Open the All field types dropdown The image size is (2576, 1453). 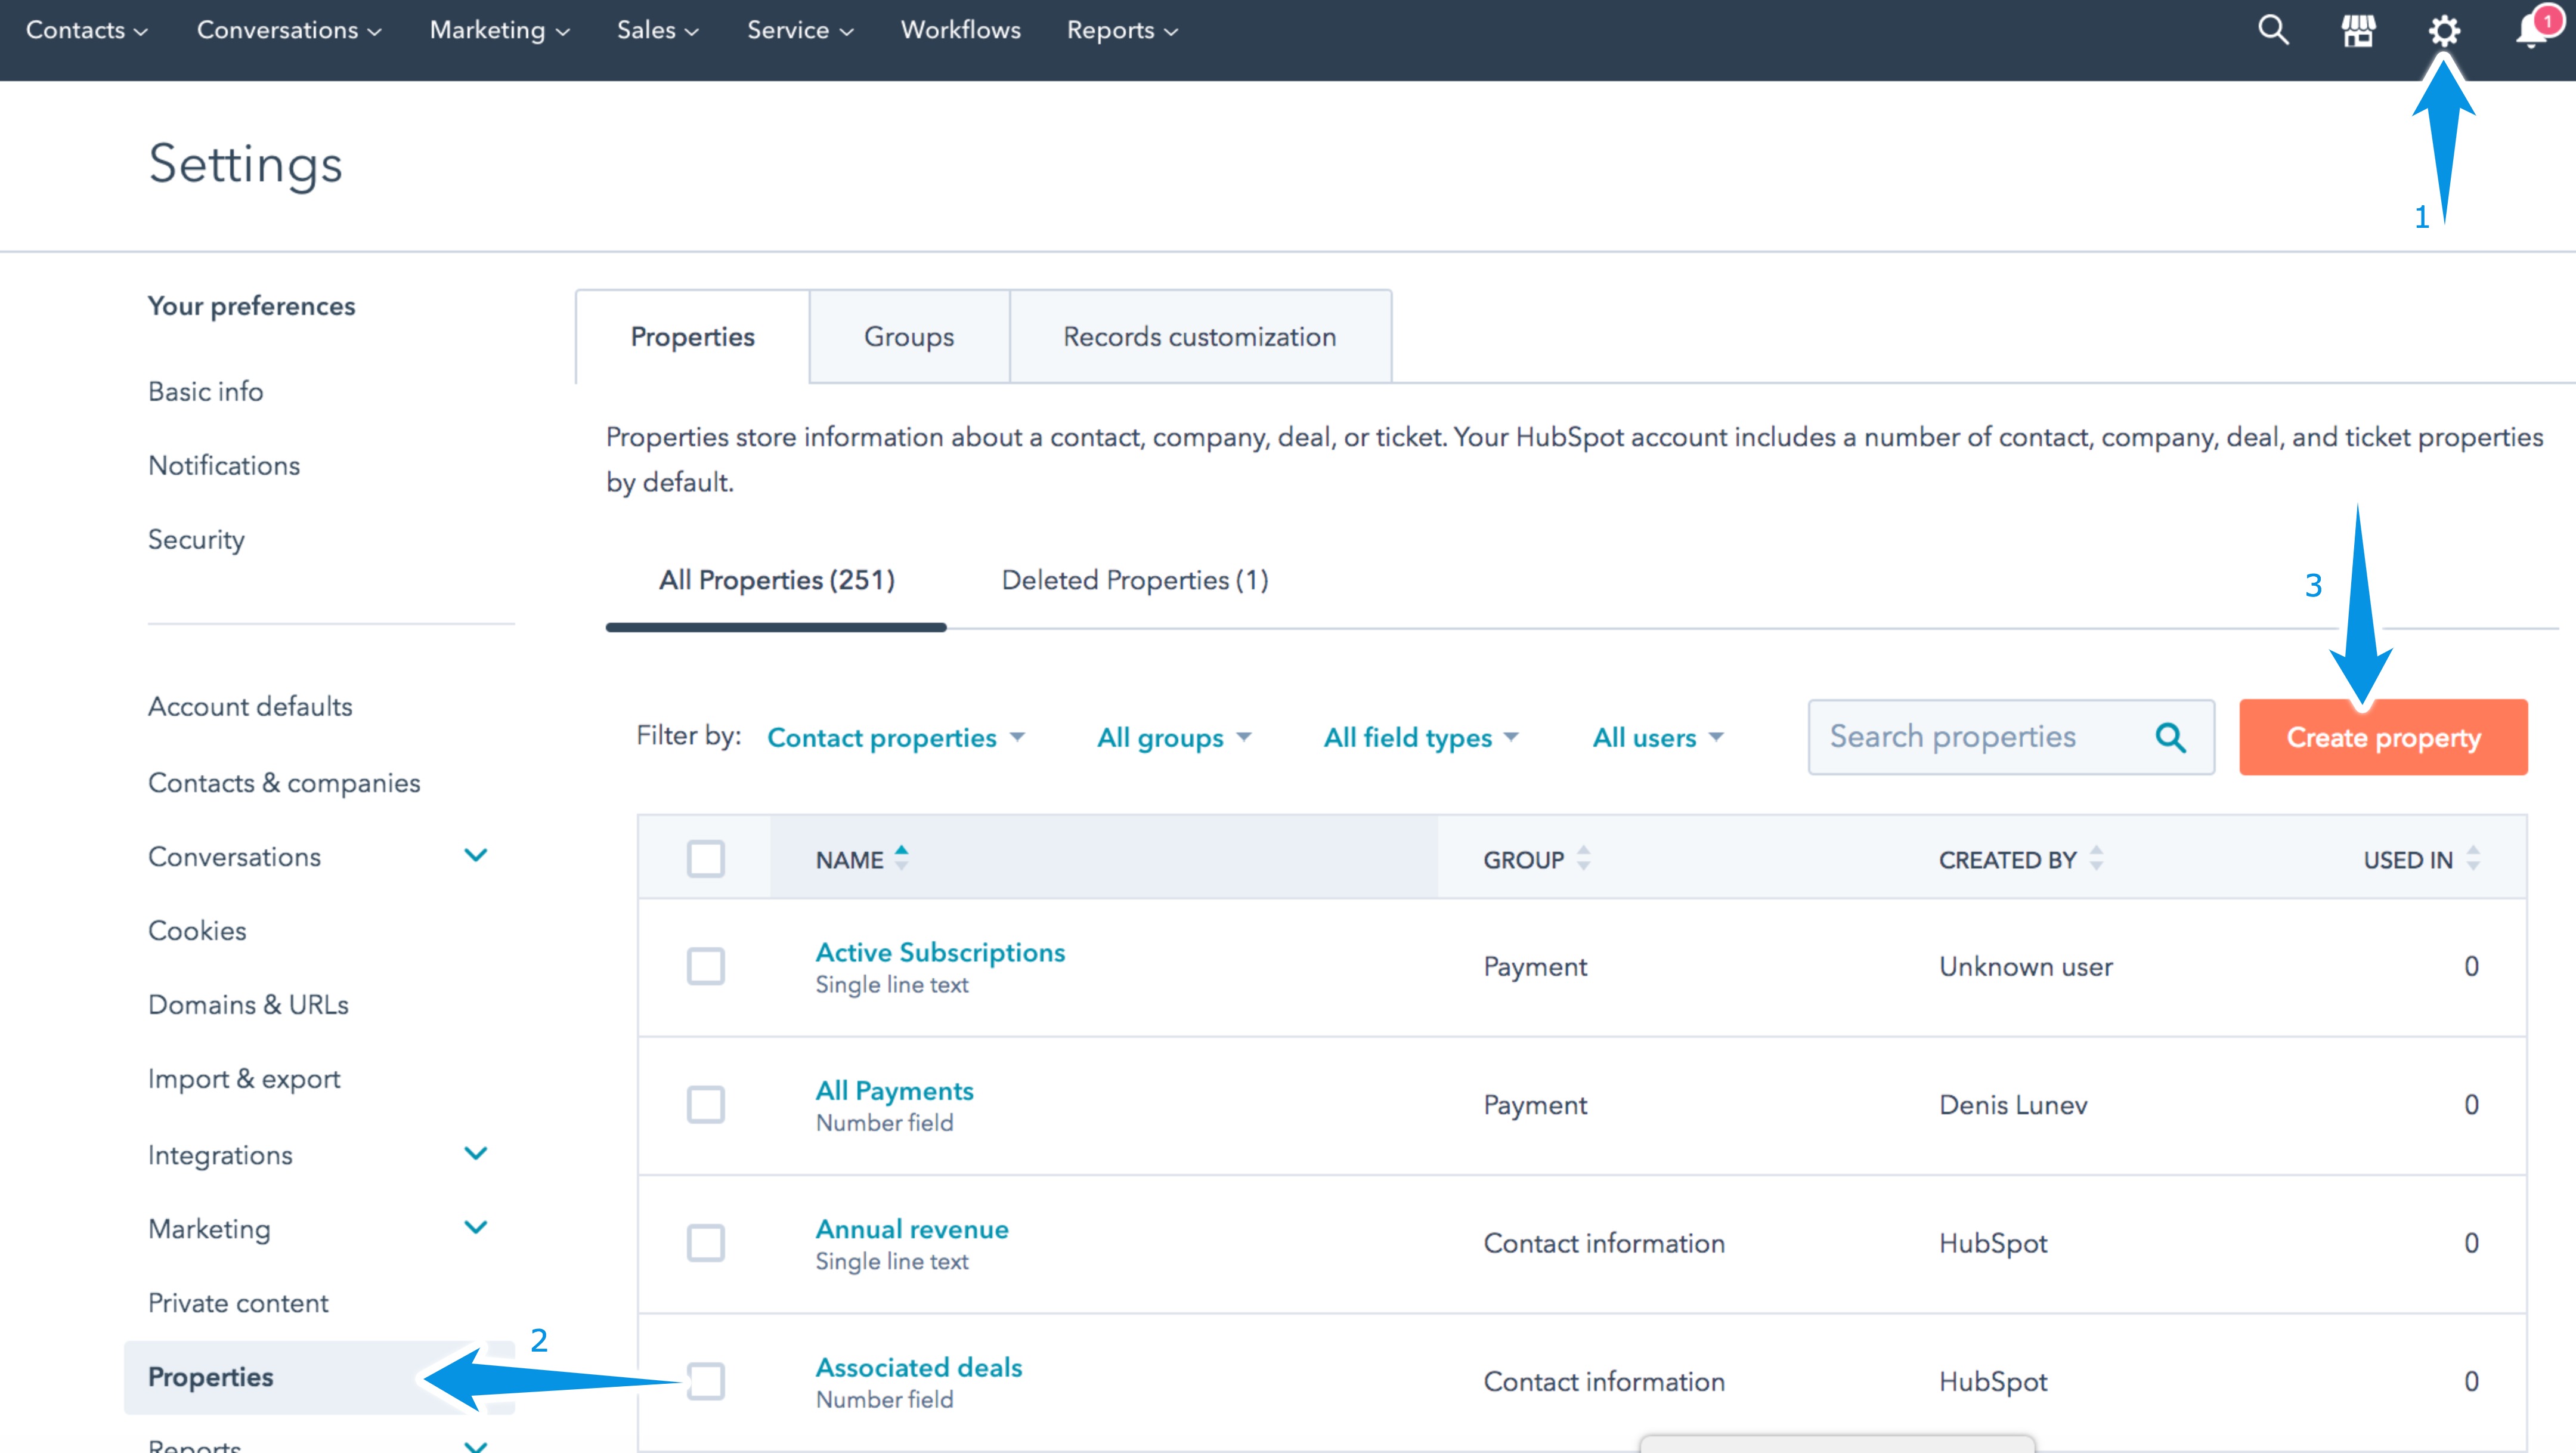pyautogui.click(x=1420, y=738)
